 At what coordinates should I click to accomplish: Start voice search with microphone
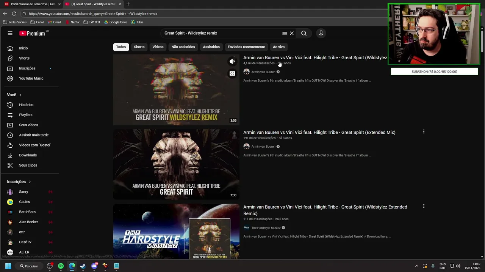(321, 33)
